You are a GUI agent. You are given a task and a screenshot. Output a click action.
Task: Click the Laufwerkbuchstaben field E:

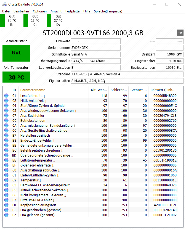pos(96,67)
